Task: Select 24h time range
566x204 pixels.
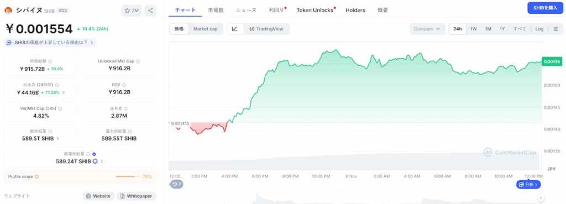Action: tap(458, 29)
